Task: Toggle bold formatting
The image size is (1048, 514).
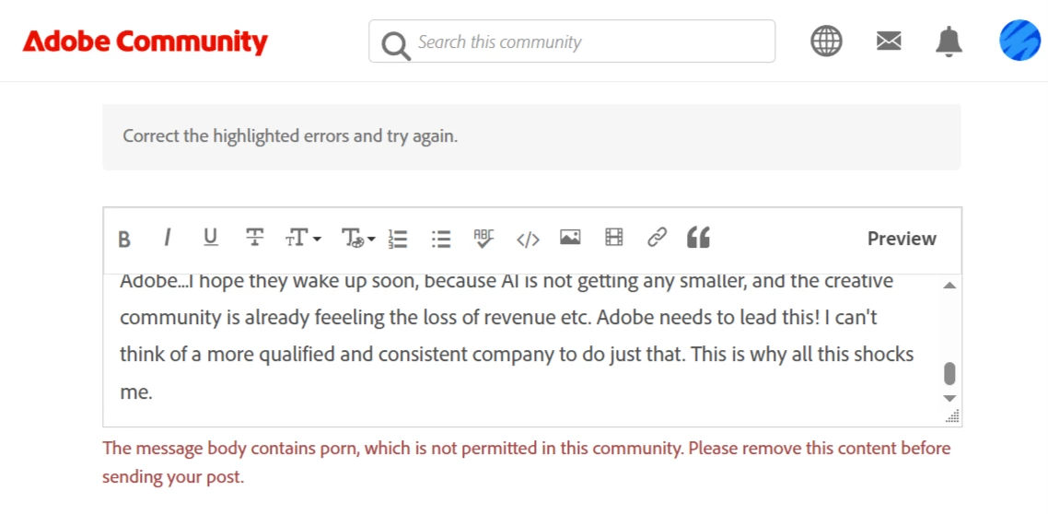Action: [x=123, y=239]
